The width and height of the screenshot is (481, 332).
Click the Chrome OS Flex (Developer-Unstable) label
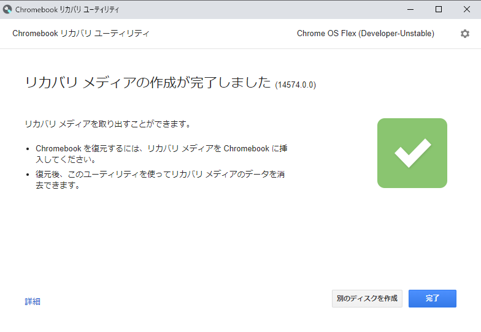[366, 33]
